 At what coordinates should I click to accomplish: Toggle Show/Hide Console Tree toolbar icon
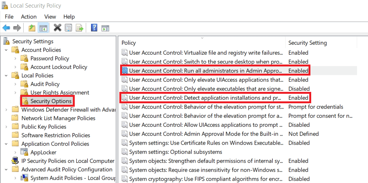pos(43,28)
